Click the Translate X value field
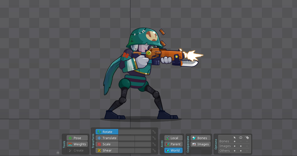This screenshot has height=156, width=297. pos(126,138)
